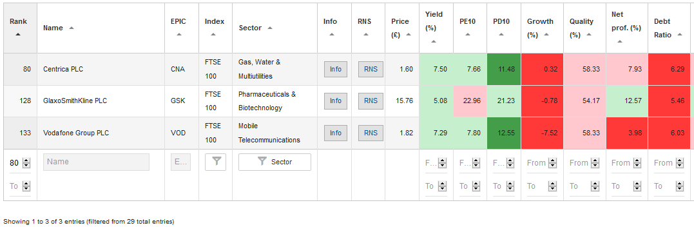Open Info for Vodafone Group PLC
The image size is (694, 232).
tap(336, 133)
